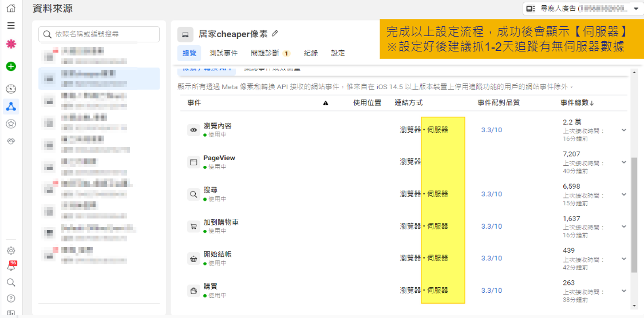Viewport: 644px width, 318px height.
Task: Click the 3.3/10 quality score for 搜尋
Action: coord(491,194)
